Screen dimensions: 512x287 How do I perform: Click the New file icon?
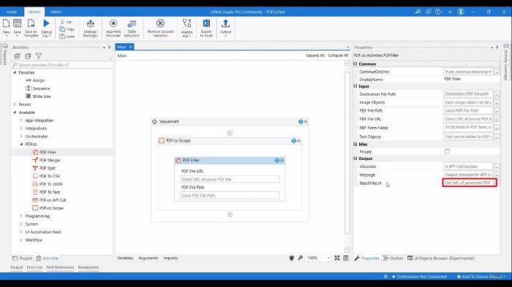pyautogui.click(x=6, y=23)
